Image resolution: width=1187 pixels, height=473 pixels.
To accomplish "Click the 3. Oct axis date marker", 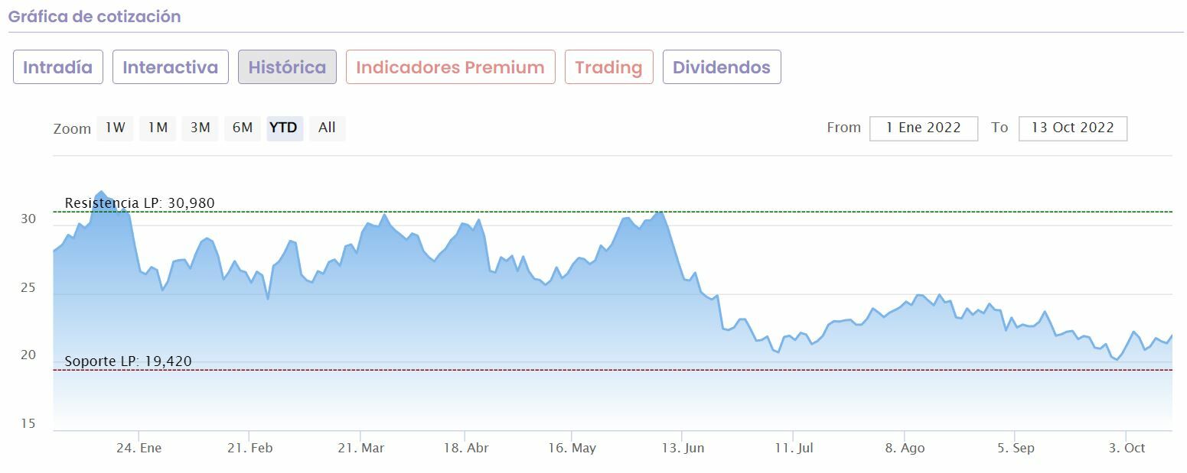I will tap(1127, 449).
